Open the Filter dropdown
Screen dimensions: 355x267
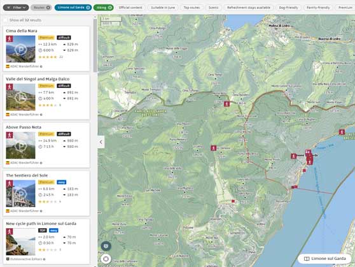[x=16, y=8]
